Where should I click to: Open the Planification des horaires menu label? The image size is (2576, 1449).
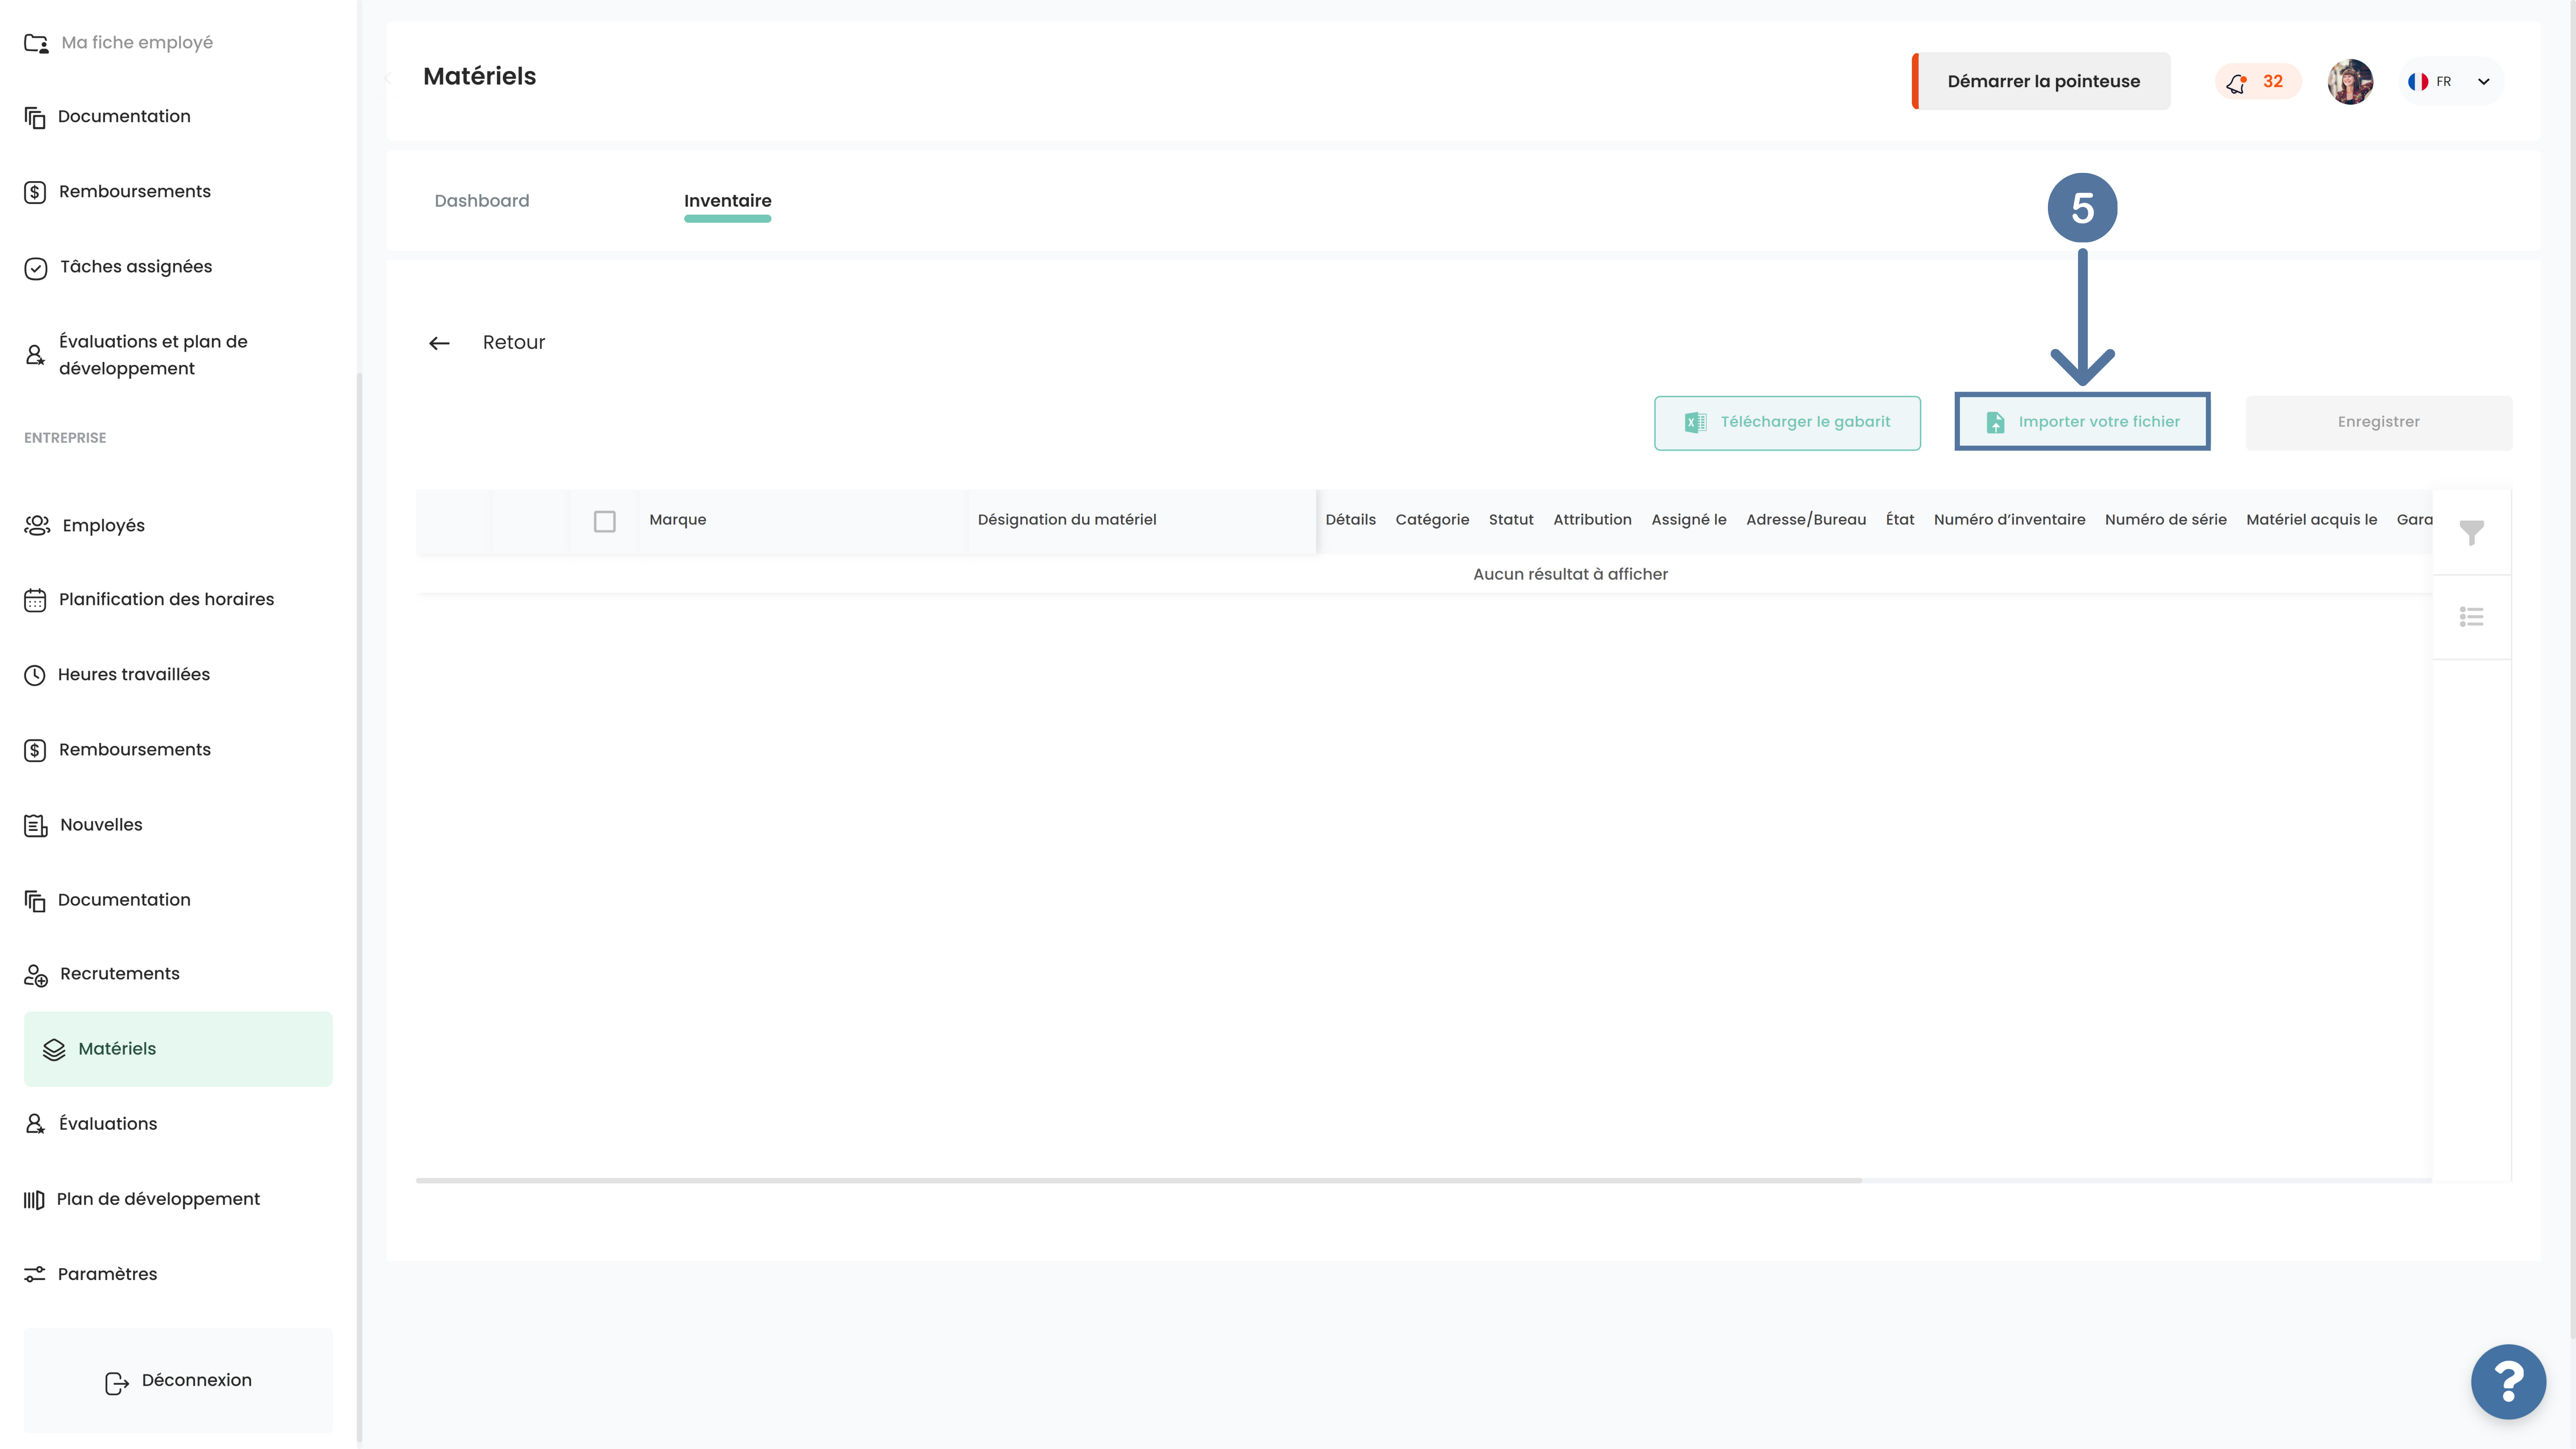(x=166, y=600)
